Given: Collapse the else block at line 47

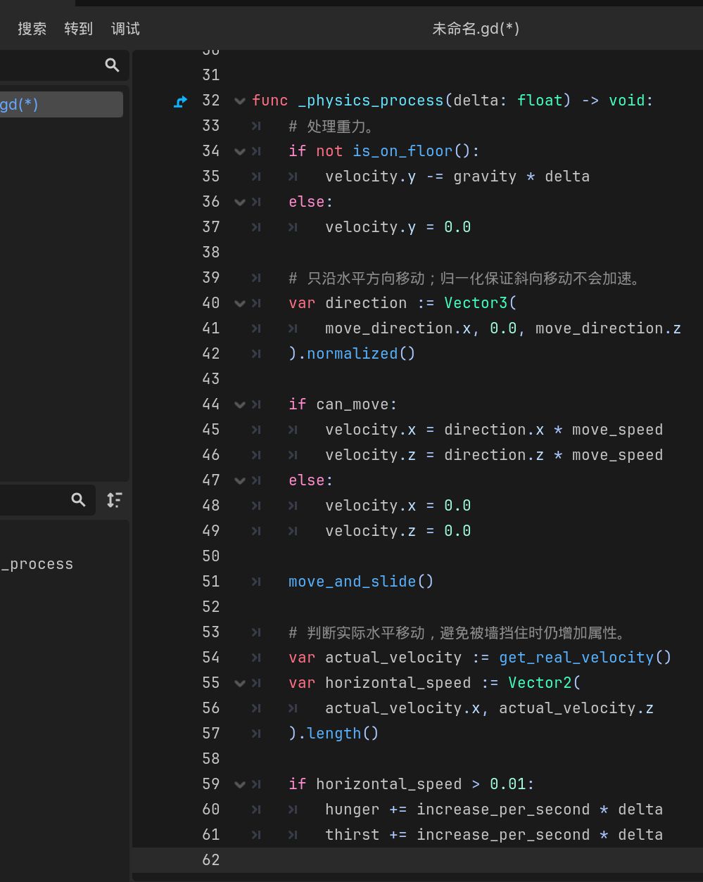Looking at the screenshot, I should click(x=239, y=480).
